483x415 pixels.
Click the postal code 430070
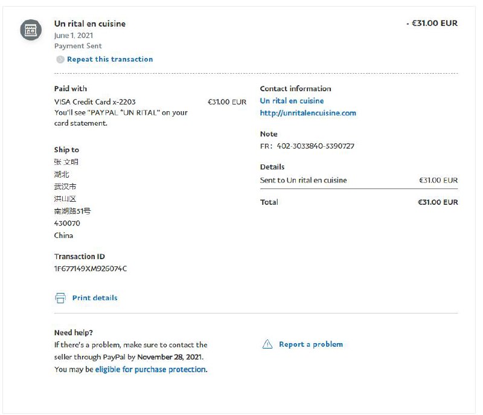tap(67, 224)
